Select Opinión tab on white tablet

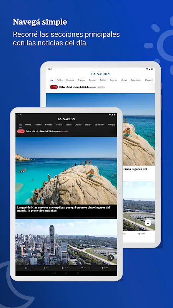103,80
